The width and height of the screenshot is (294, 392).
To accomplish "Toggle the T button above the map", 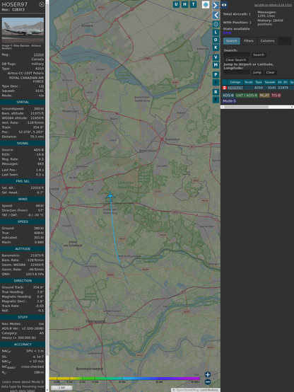I will point(193,4).
